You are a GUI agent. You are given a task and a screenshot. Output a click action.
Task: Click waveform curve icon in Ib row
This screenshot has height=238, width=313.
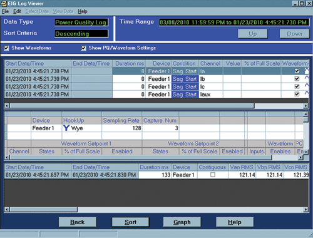306,78
